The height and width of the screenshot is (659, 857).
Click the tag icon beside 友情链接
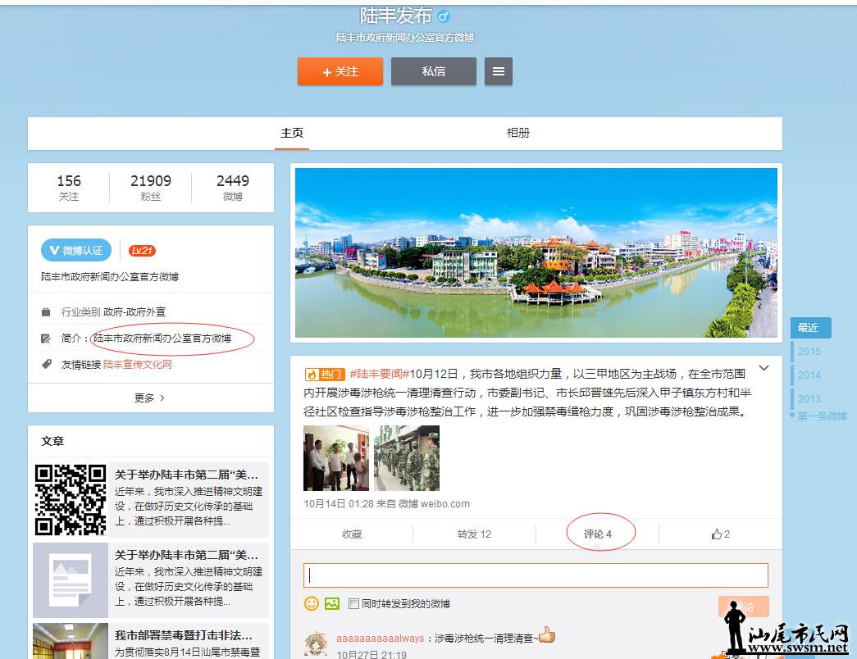[47, 364]
